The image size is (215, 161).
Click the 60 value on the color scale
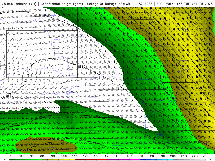tap(20, 156)
